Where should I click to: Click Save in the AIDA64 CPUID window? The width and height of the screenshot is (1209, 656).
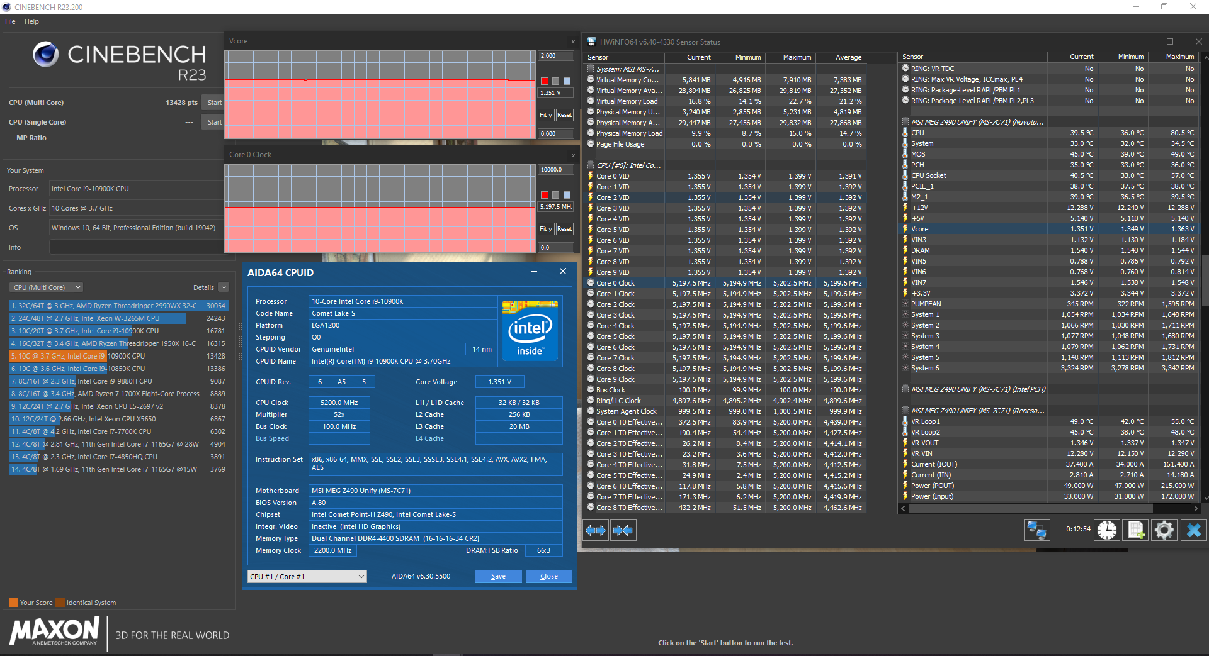(x=498, y=577)
